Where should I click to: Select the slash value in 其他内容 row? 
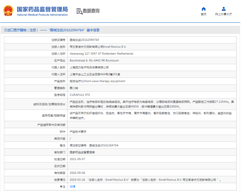[x=70, y=138]
